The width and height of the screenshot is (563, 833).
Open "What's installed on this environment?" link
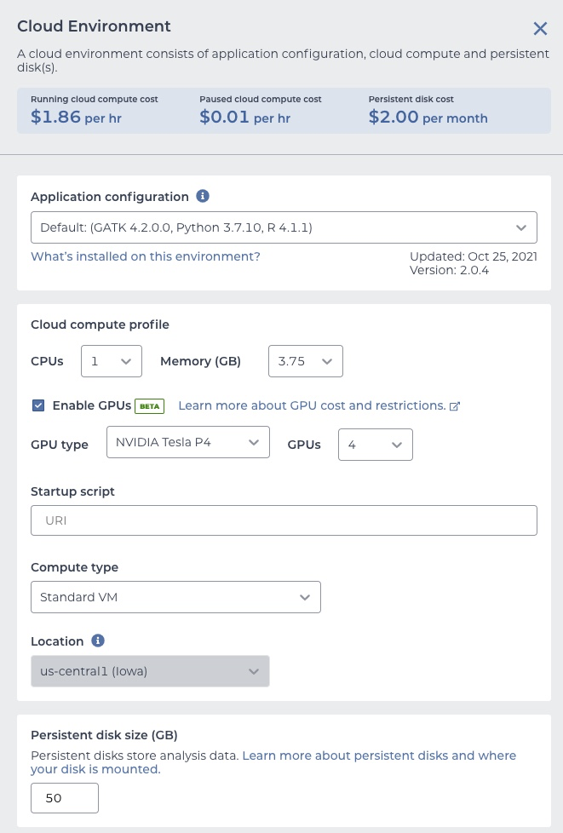tap(146, 256)
